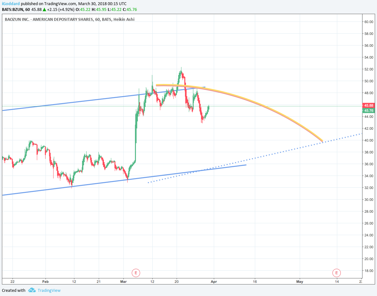Open the TradingView link at the bottom
Screen dimensions: 377x296
(x=49, y=291)
